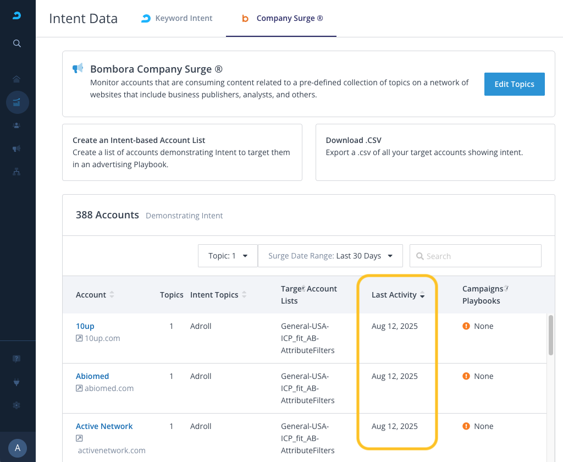
Task: Open the Abiomed account link
Action: (x=92, y=376)
